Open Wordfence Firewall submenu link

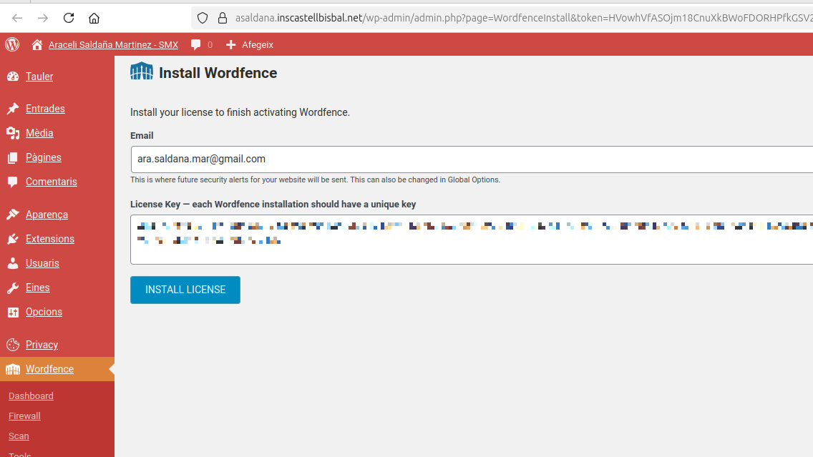point(24,416)
